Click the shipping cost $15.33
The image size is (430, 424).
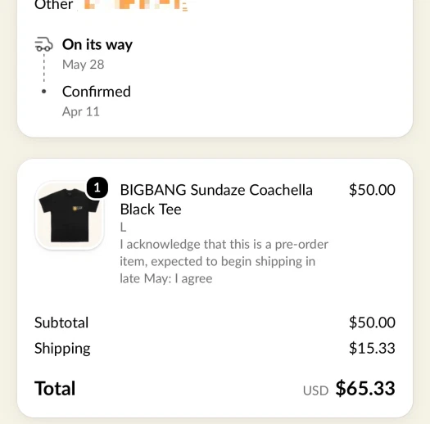tap(372, 349)
